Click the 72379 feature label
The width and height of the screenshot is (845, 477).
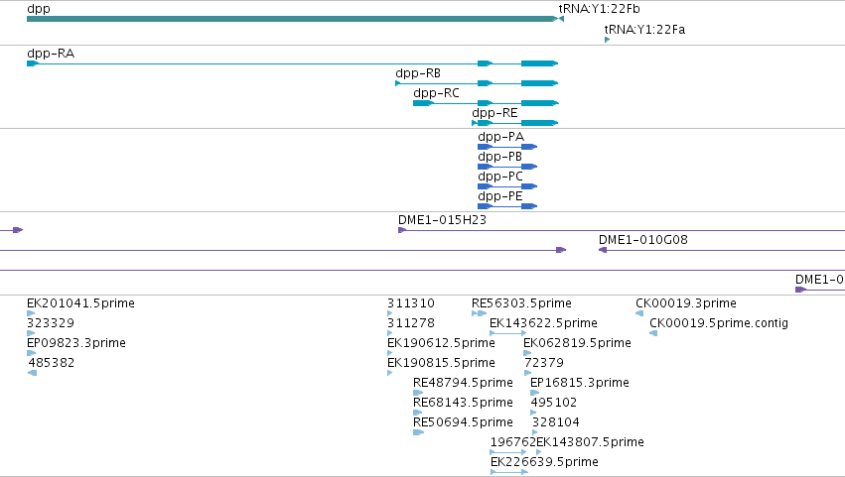tap(544, 363)
